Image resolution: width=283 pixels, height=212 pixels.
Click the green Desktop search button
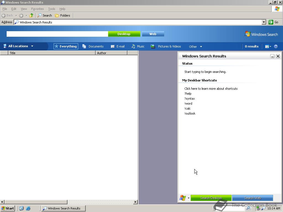coord(124,34)
